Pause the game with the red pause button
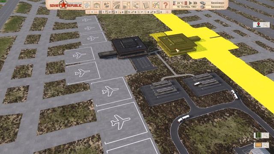Viewport: 274px width, 154px height. (x=186, y=3)
